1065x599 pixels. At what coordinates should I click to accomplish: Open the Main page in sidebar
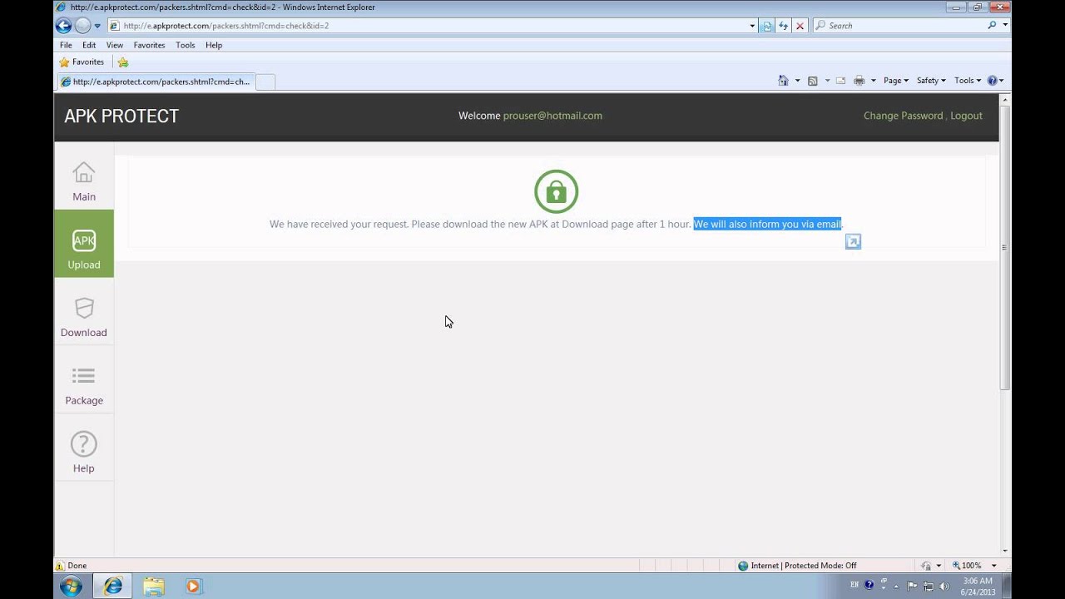click(84, 181)
